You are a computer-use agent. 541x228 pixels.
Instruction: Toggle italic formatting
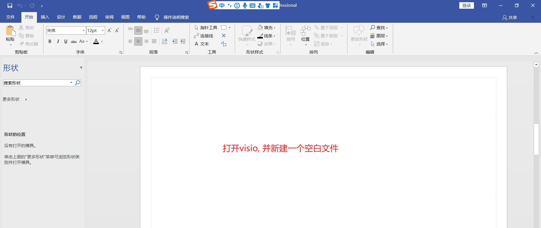[58, 42]
